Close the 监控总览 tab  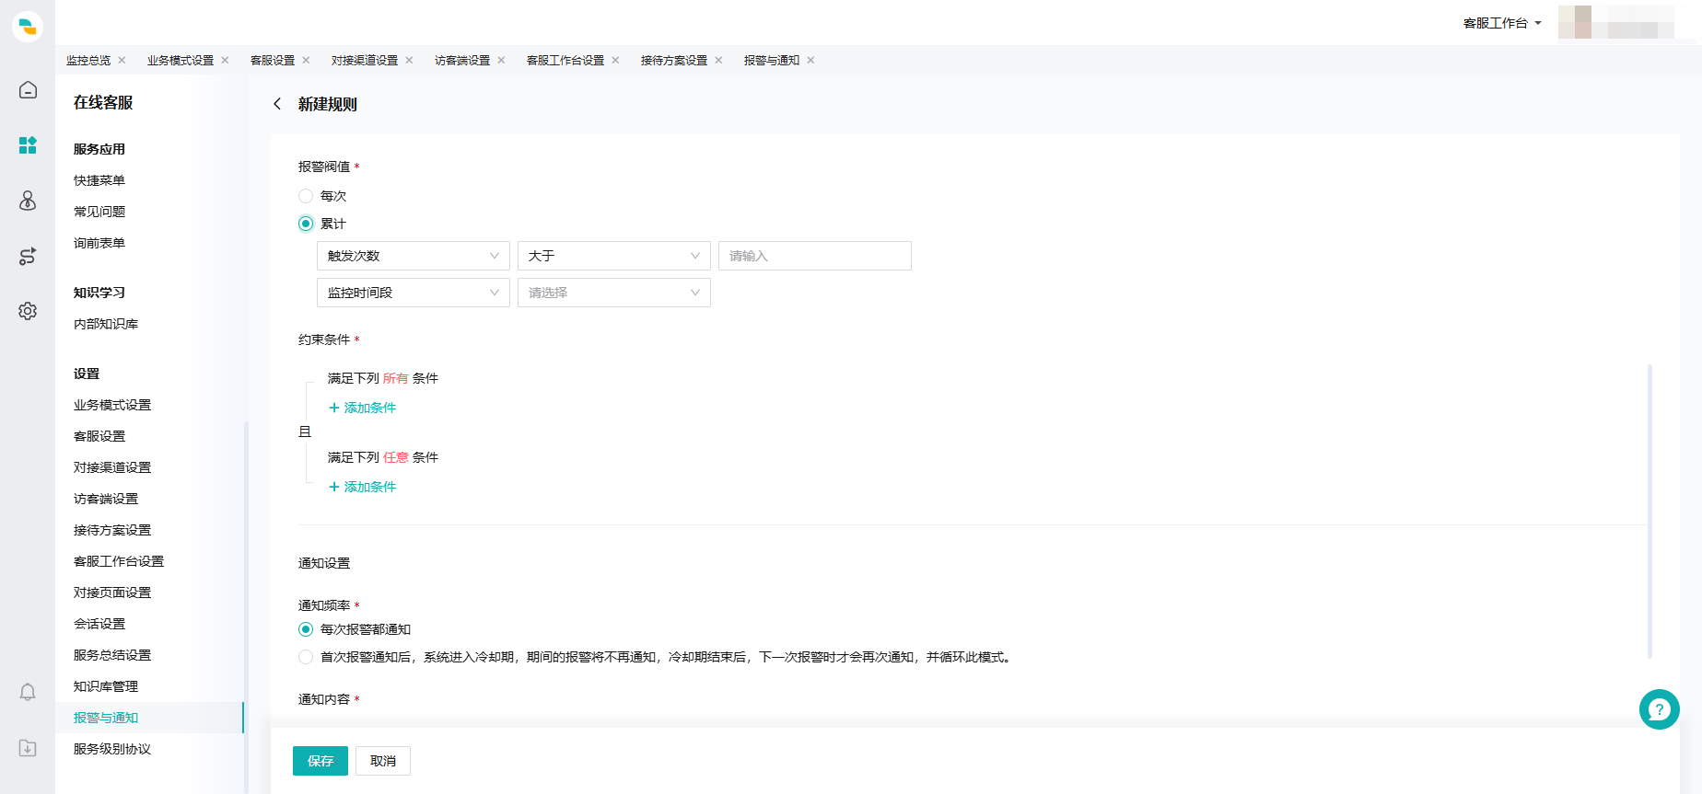[x=122, y=61]
